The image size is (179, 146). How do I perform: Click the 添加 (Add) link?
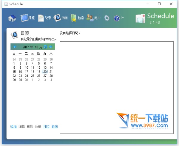click(13, 127)
